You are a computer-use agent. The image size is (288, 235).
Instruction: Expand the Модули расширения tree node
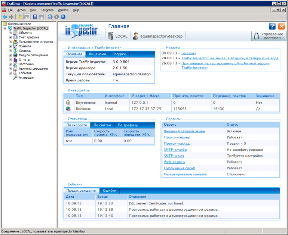point(10,55)
